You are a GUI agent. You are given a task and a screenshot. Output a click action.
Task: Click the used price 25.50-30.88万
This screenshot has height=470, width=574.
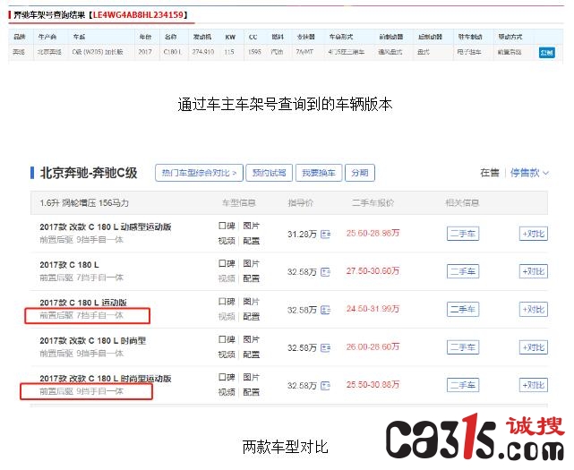pos(373,385)
